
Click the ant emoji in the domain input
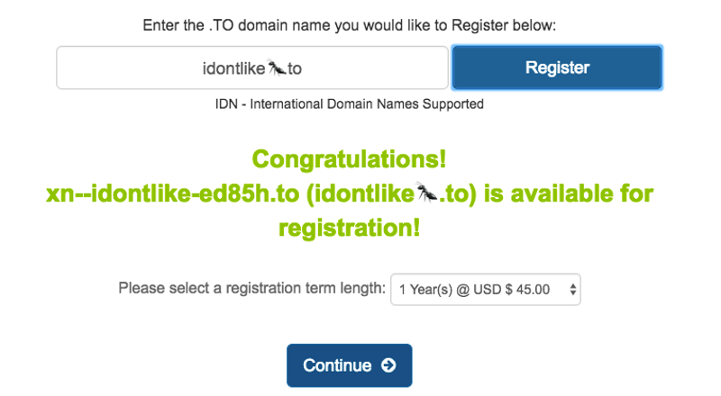click(x=278, y=68)
